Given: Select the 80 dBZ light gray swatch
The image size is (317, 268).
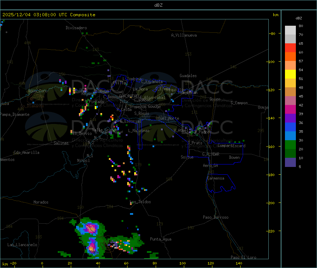Looking at the screenshot, I should (x=290, y=30).
